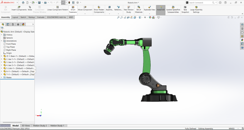Image resolution: width=244 pixels, height=130 pixels.
Task: Expand the History folder
Action: pyautogui.click(x=1, y=35)
